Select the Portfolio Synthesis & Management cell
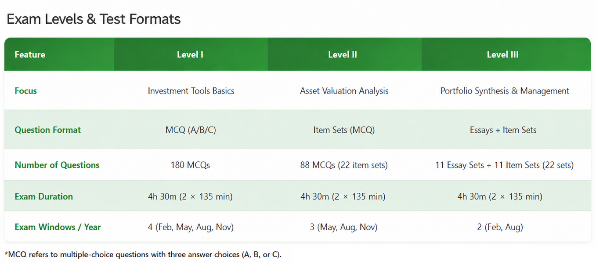 pos(505,91)
